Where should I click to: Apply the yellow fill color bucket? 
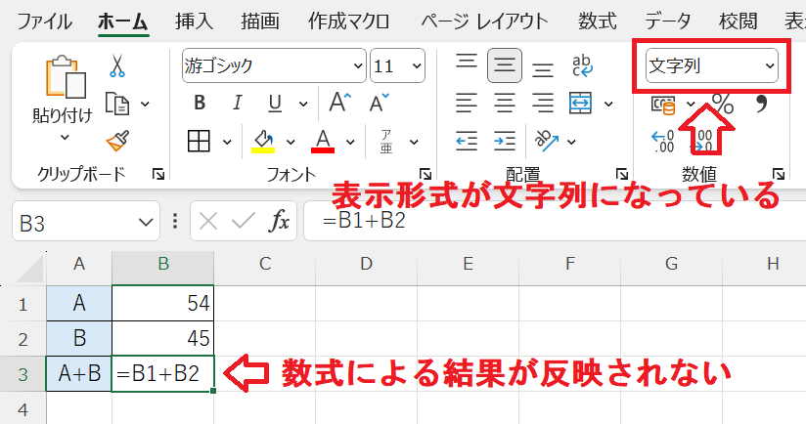(x=263, y=141)
